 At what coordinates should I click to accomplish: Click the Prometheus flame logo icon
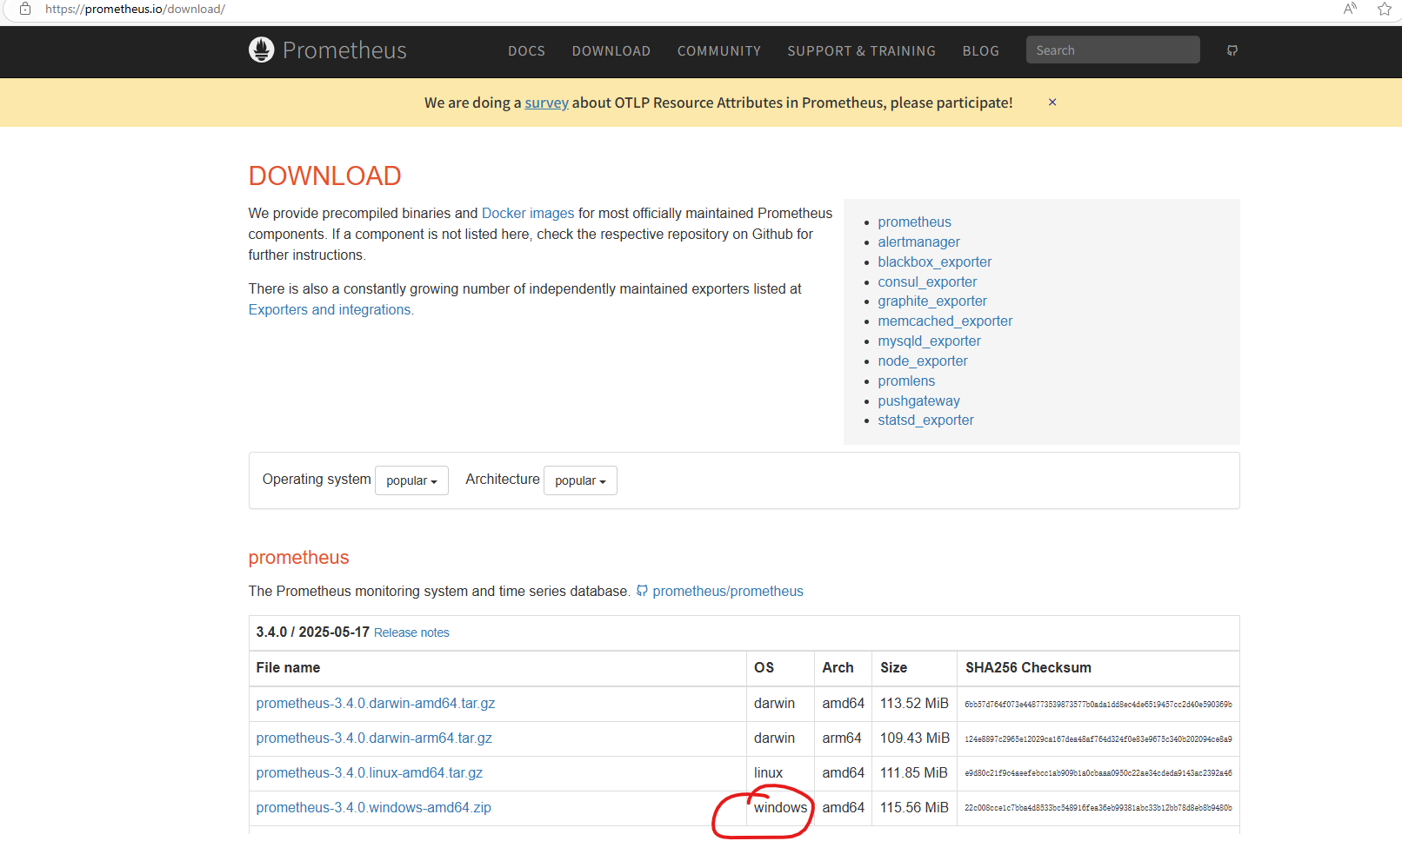[261, 50]
